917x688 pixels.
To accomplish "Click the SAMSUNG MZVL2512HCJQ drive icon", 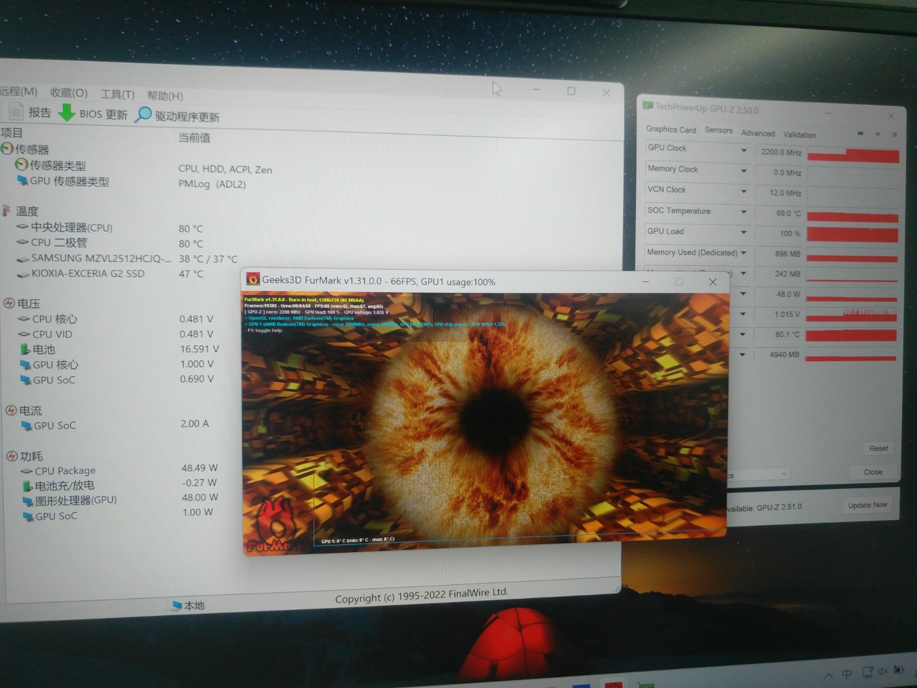I will tap(23, 259).
